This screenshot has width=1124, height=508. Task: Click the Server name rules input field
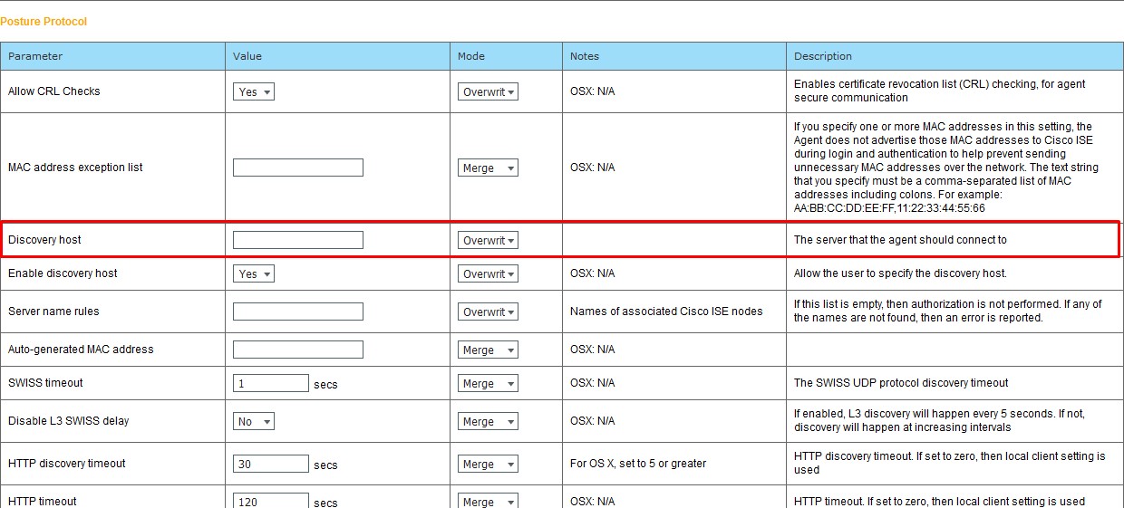[298, 312]
